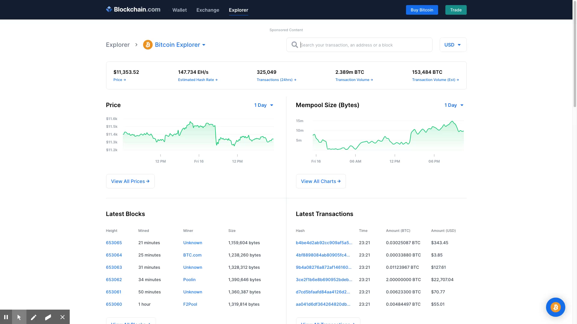Click the floating Bitcoin button at bottom right

click(x=555, y=307)
